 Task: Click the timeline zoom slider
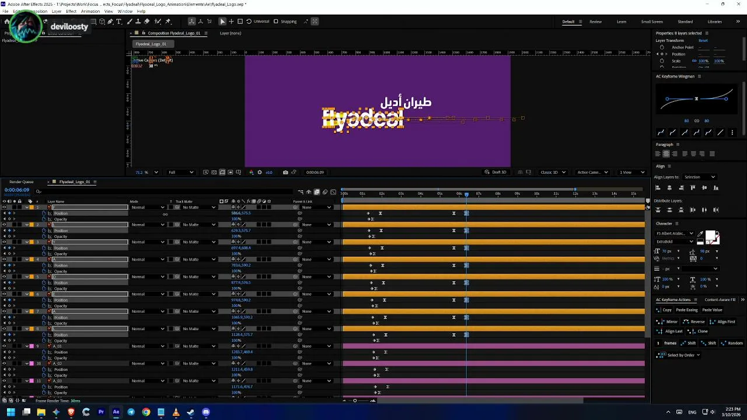point(355,400)
